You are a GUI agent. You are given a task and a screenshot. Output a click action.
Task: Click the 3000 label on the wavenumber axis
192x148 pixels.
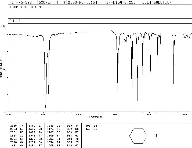pos(43,115)
